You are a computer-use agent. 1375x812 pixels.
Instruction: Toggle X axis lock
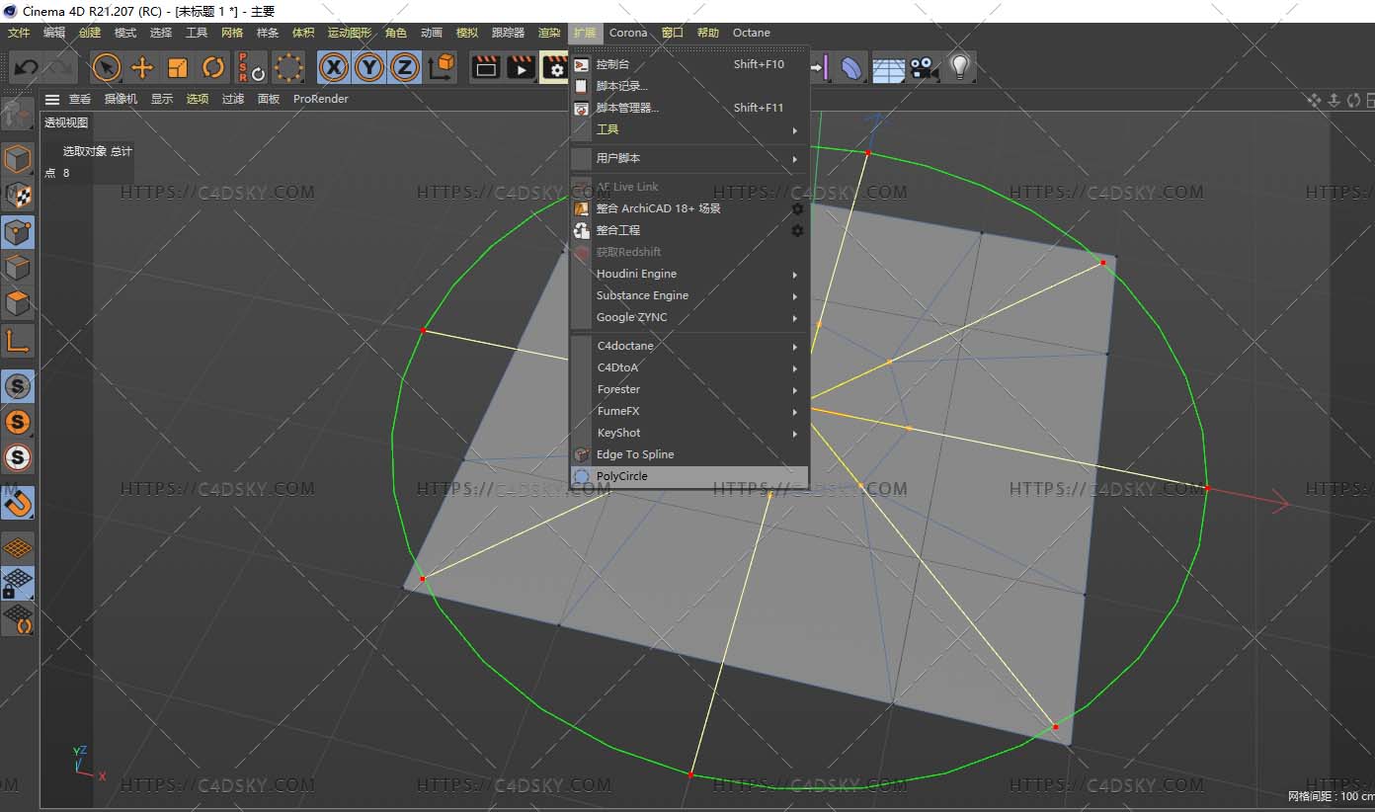(334, 67)
